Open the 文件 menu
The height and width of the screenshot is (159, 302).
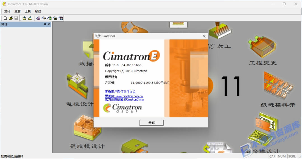(7, 11)
